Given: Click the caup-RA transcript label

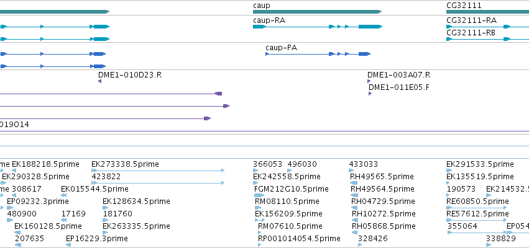Looking at the screenshot, I should click(269, 20).
